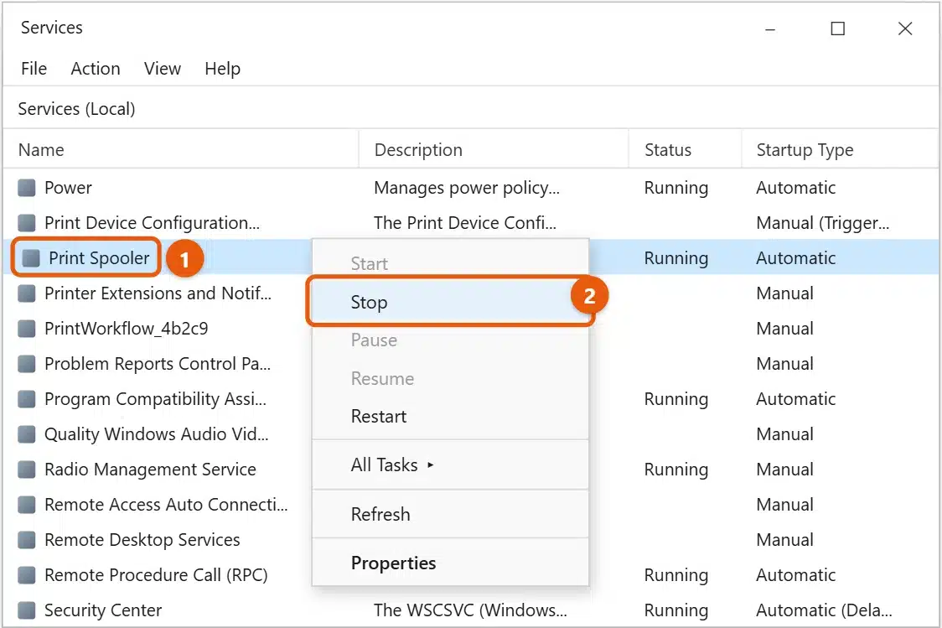Click Automatic startup type of Print Spooler
The height and width of the screenshot is (628, 942).
795,257
